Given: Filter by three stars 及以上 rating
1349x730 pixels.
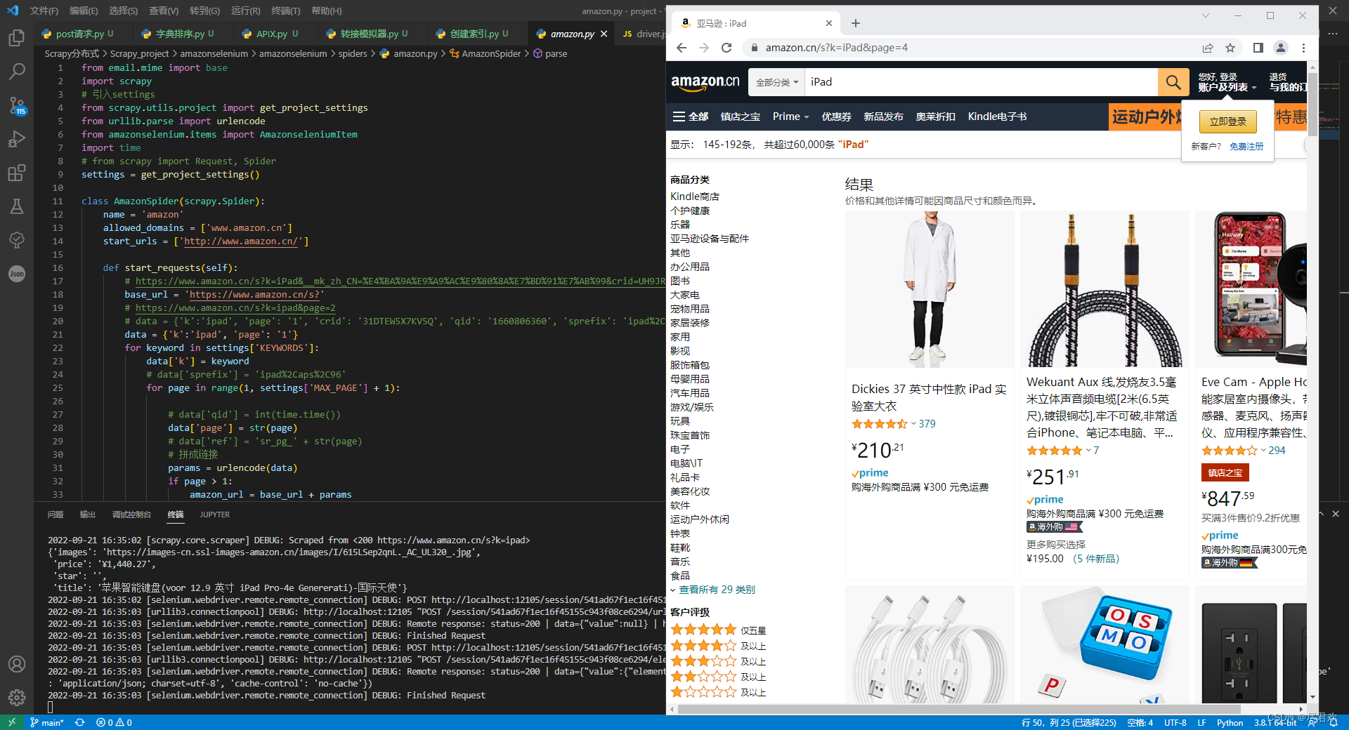Looking at the screenshot, I should point(718,661).
